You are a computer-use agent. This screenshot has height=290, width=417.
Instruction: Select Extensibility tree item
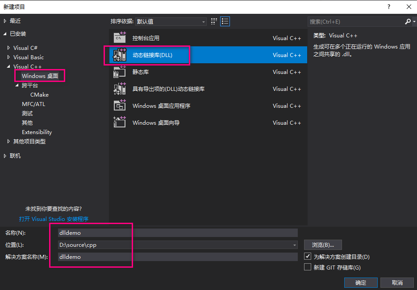[x=37, y=132]
